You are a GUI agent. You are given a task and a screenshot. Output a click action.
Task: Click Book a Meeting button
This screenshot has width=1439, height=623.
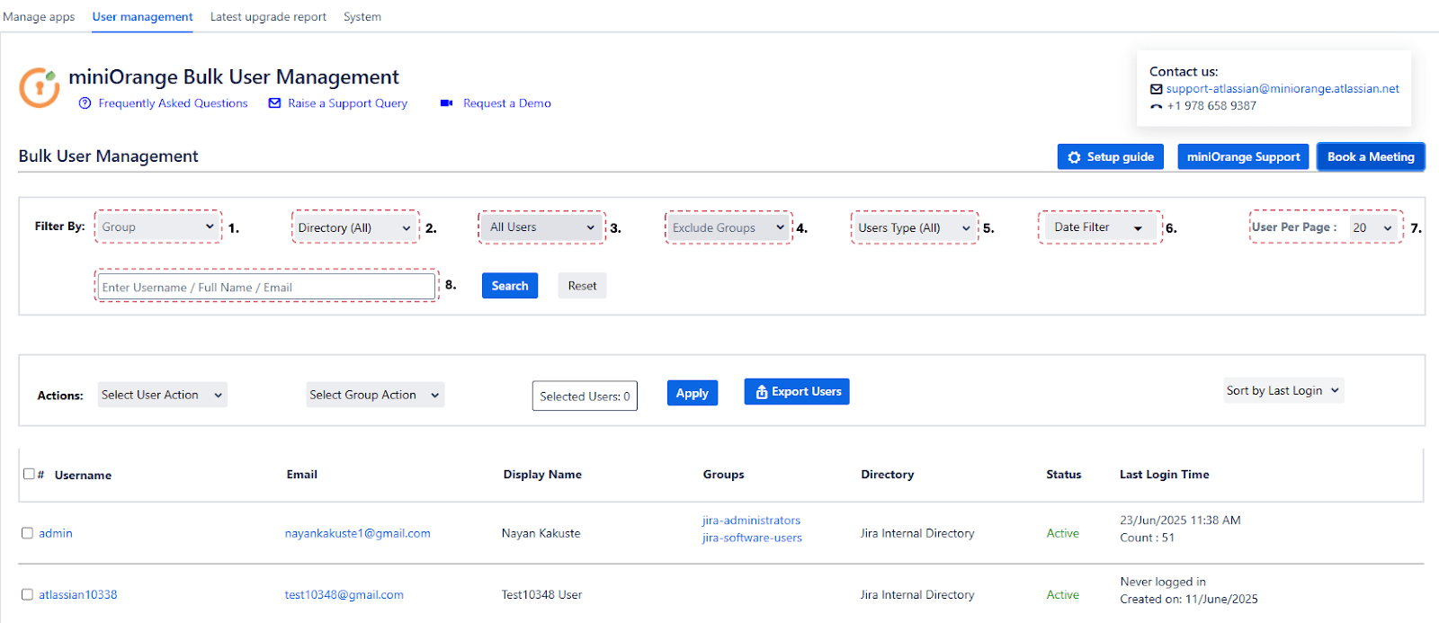pyautogui.click(x=1371, y=156)
